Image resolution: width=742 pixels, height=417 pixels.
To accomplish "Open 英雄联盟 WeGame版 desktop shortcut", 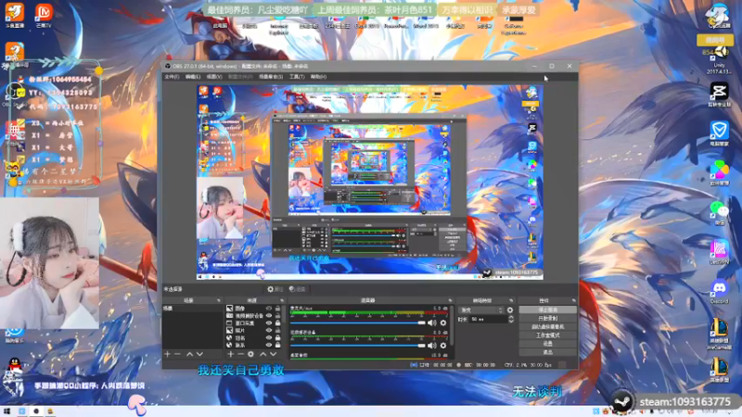I will click(719, 334).
